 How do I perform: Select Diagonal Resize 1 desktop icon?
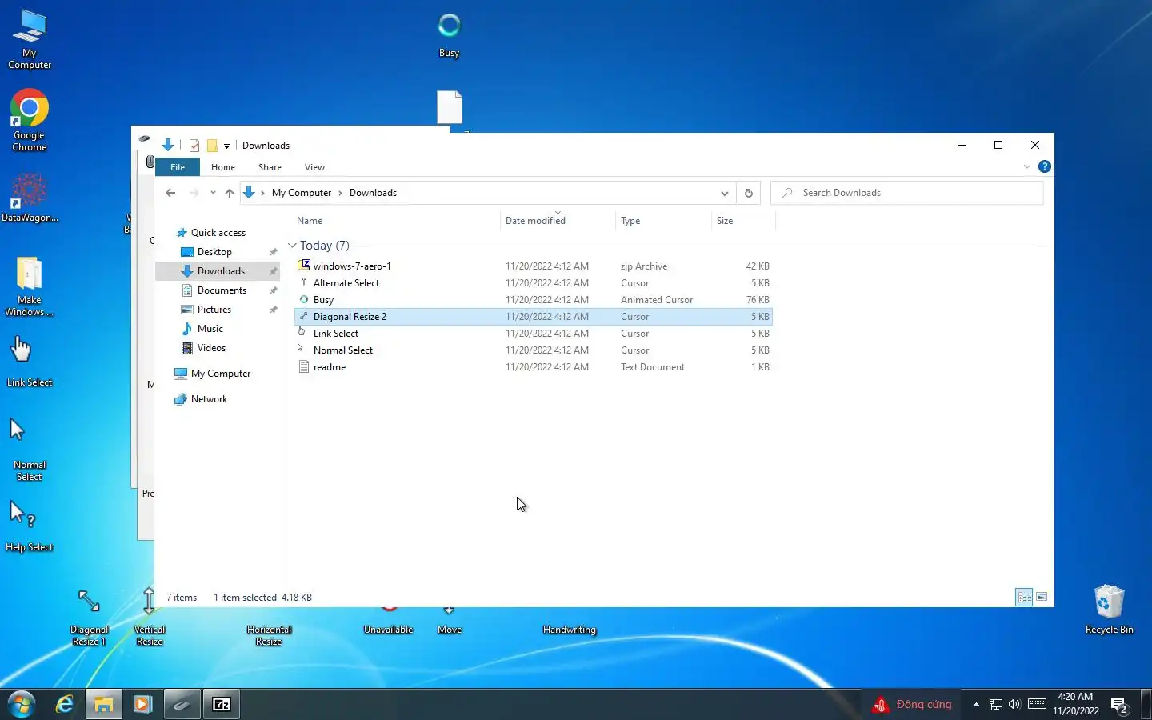89,618
